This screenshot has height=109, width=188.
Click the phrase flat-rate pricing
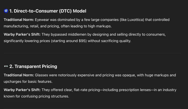tap(87, 90)
